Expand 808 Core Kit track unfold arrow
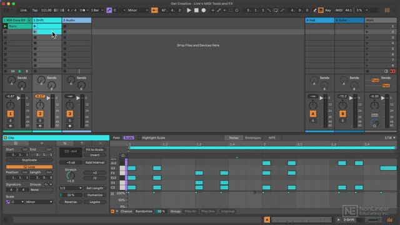Viewport: 400px width, 225px height. tap(29, 20)
